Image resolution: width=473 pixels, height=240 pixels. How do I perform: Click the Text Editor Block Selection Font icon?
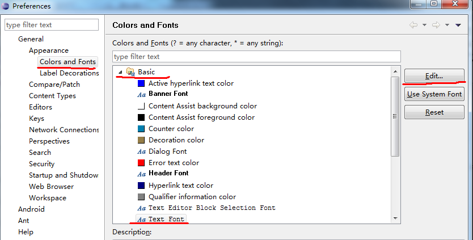click(142, 208)
